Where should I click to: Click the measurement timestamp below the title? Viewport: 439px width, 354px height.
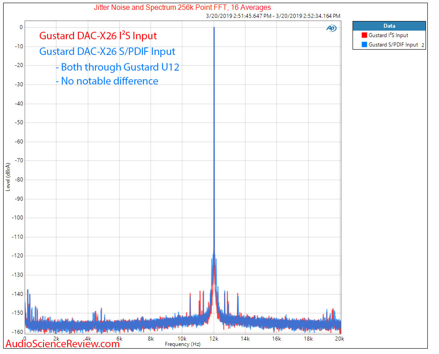point(273,16)
